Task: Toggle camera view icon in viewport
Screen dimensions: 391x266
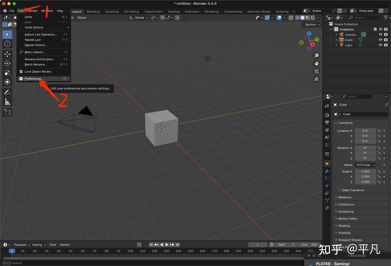Action: point(316,71)
